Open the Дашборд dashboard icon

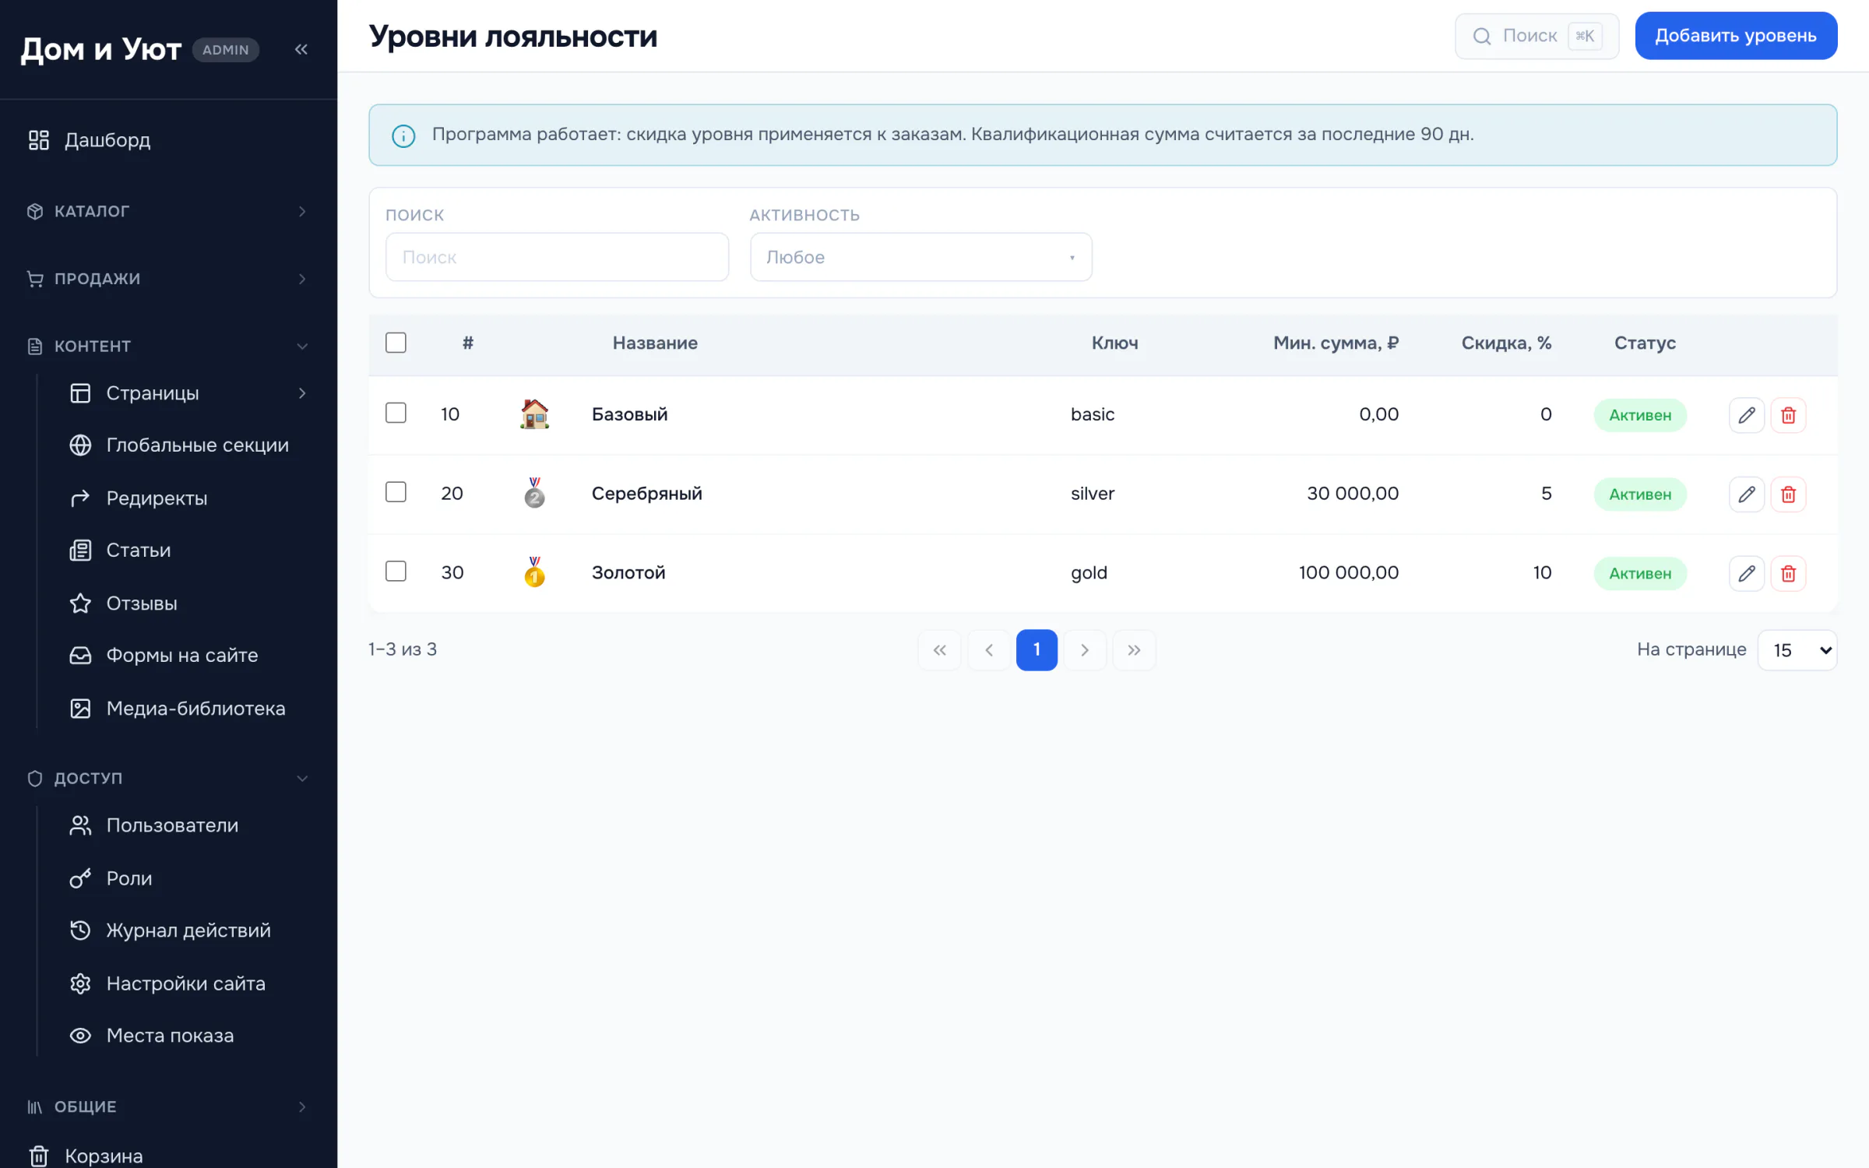pyautogui.click(x=39, y=140)
